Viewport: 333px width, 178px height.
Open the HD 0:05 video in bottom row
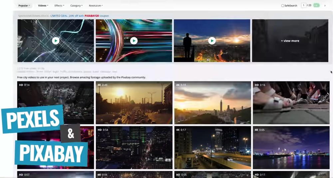pos(212,175)
